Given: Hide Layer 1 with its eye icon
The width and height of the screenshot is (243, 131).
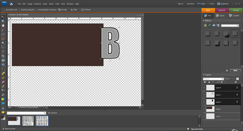Looking at the screenshot, I should click(204, 116).
